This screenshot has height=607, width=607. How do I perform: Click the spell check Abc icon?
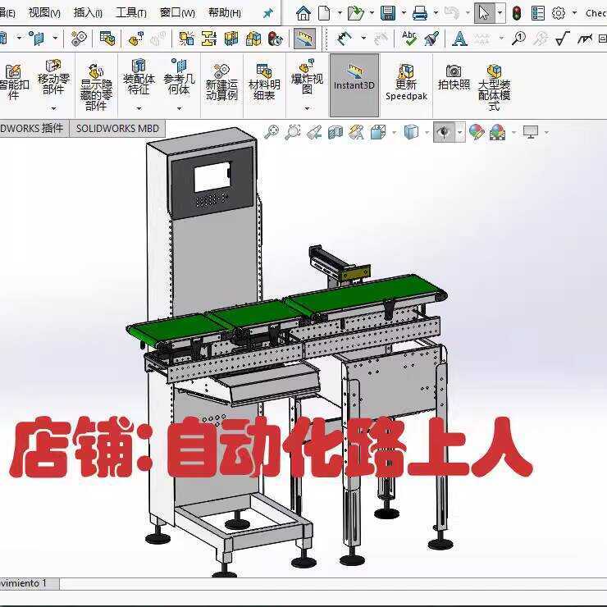click(x=409, y=39)
